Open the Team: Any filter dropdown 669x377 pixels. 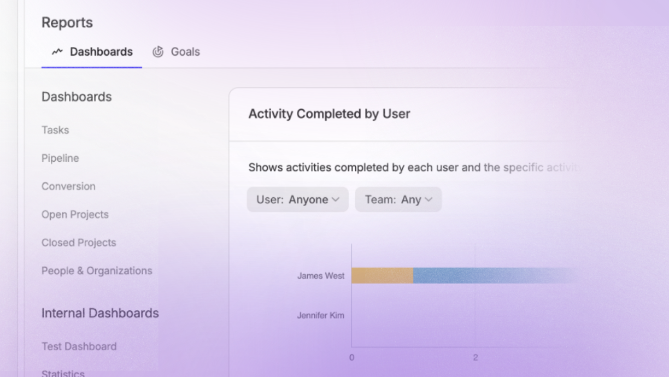[398, 199]
